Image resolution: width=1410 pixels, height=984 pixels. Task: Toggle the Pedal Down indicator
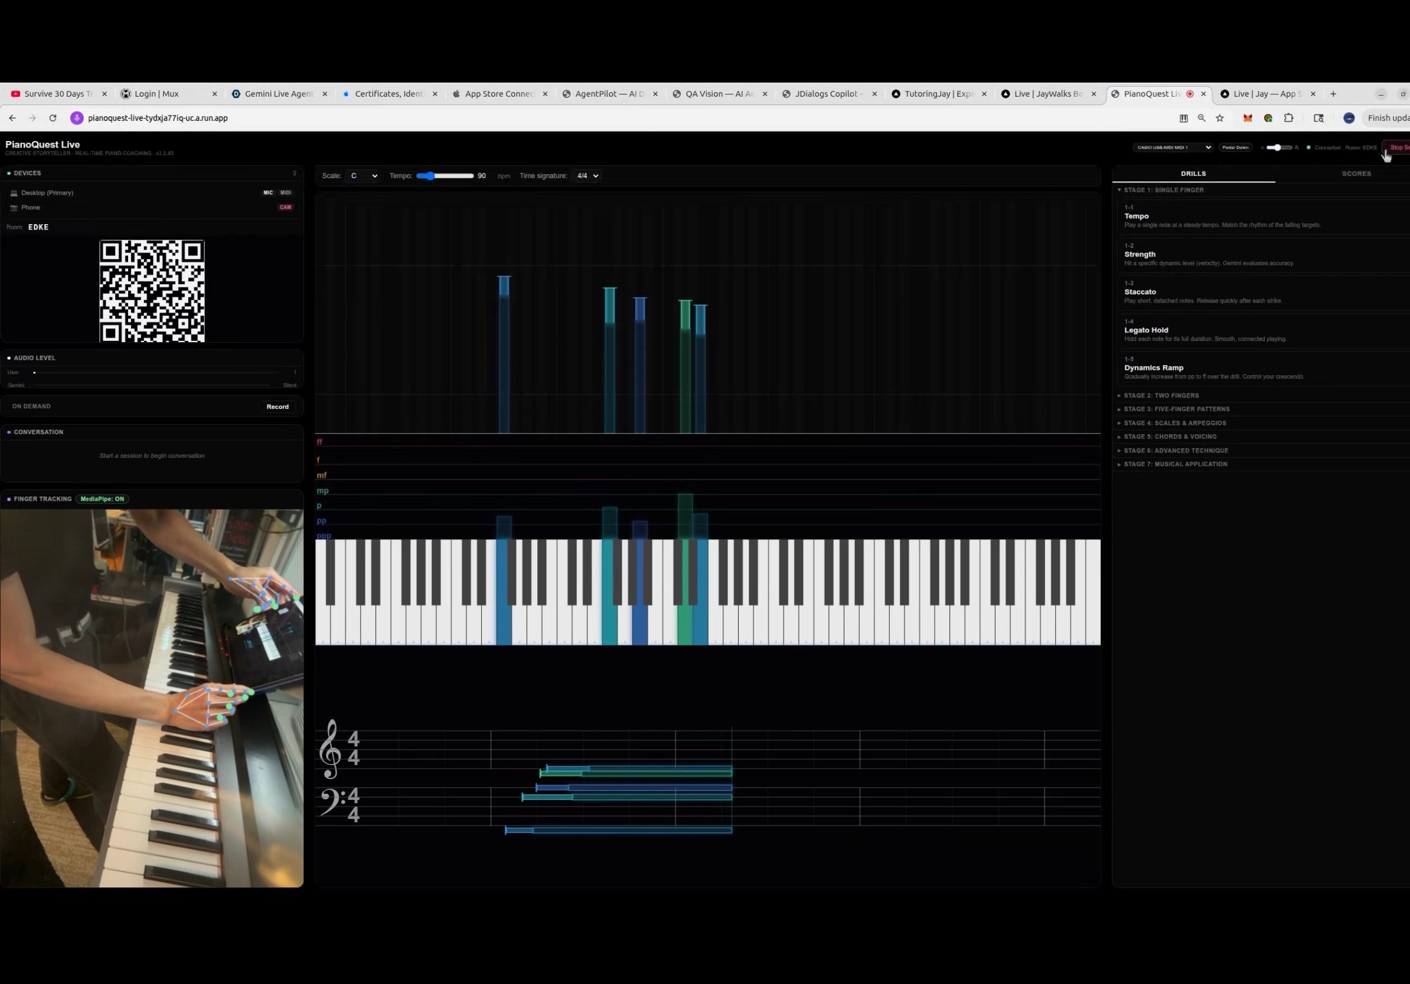pos(1235,147)
